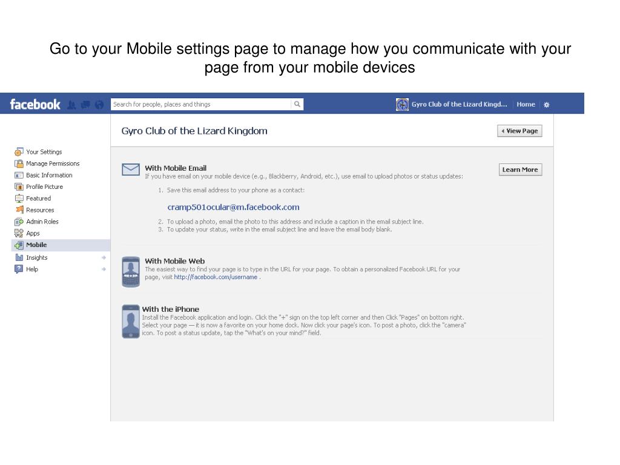This screenshot has width=620, height=465.
Task: Click the Mobile Web phone icon
Action: pos(131,272)
